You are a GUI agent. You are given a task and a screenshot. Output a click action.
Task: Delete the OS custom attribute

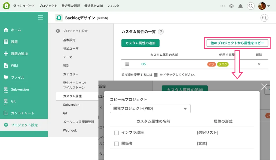pos(259,64)
